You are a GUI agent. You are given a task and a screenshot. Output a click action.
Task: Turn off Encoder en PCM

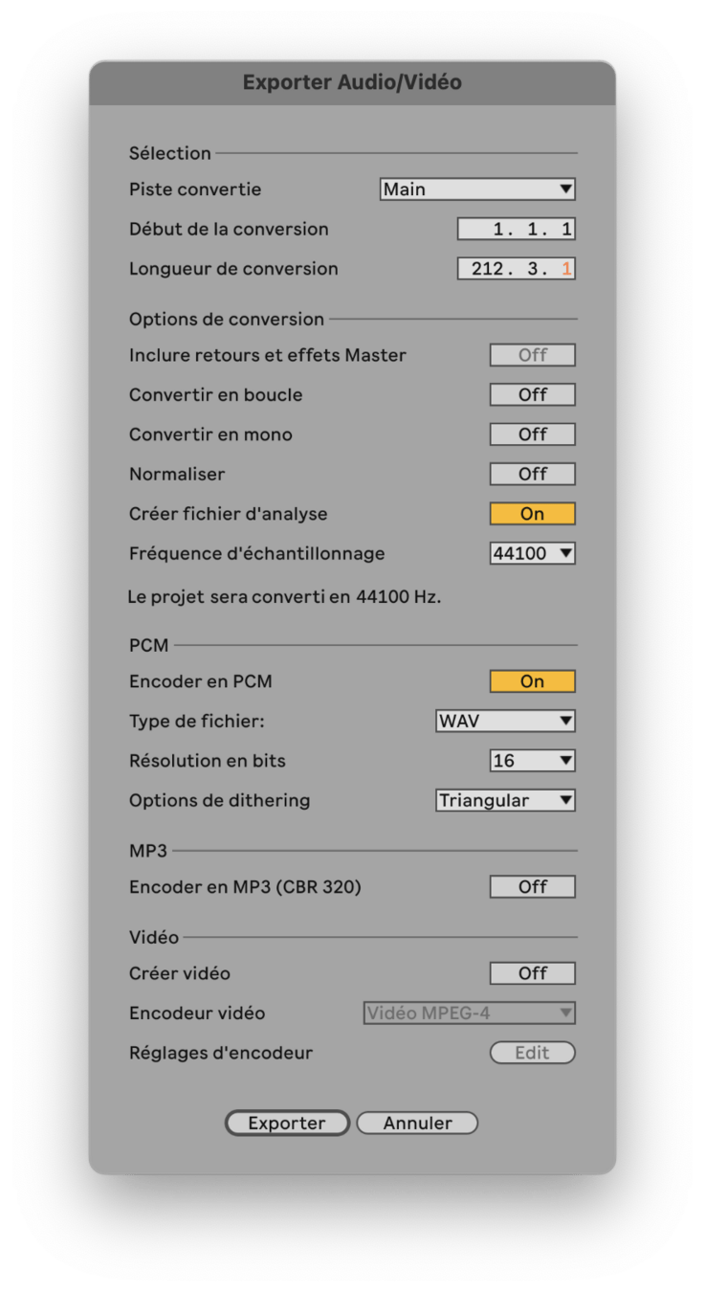533,681
